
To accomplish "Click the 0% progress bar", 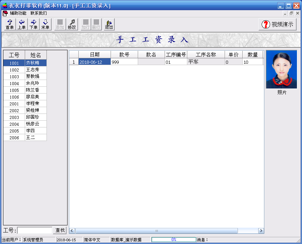I will click(x=174, y=240).
